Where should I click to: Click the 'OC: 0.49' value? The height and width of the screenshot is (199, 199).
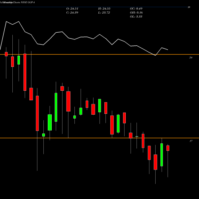(x=136, y=9)
